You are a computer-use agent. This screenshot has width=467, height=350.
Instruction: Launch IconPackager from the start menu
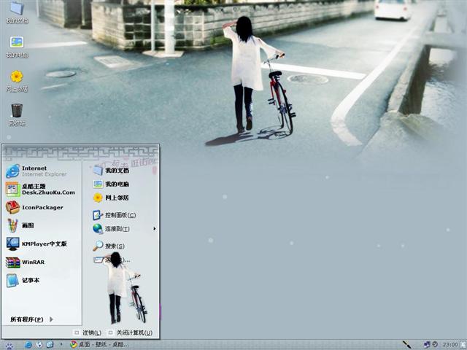(x=34, y=207)
